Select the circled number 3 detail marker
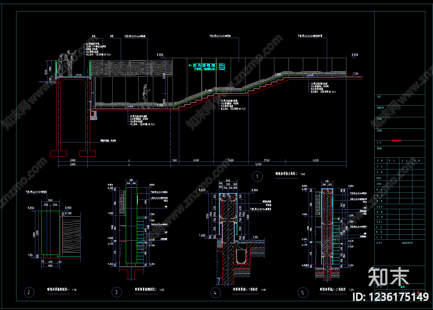This screenshot has height=310, width=433. coord(116,293)
